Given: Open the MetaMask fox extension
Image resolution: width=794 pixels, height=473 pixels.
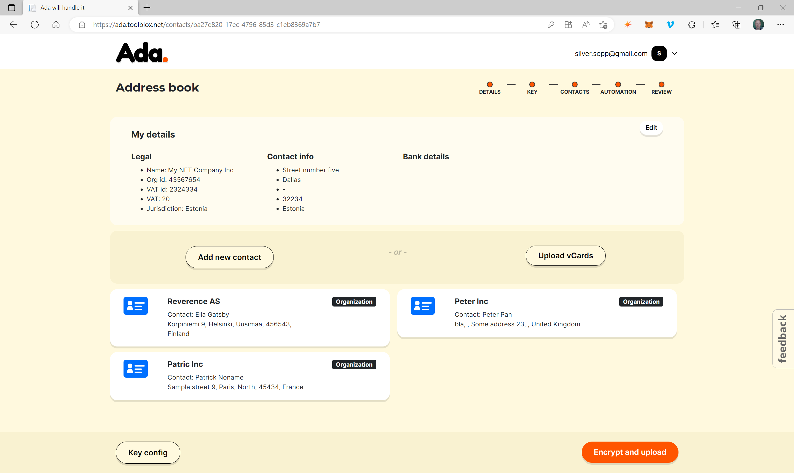Looking at the screenshot, I should click(x=649, y=25).
